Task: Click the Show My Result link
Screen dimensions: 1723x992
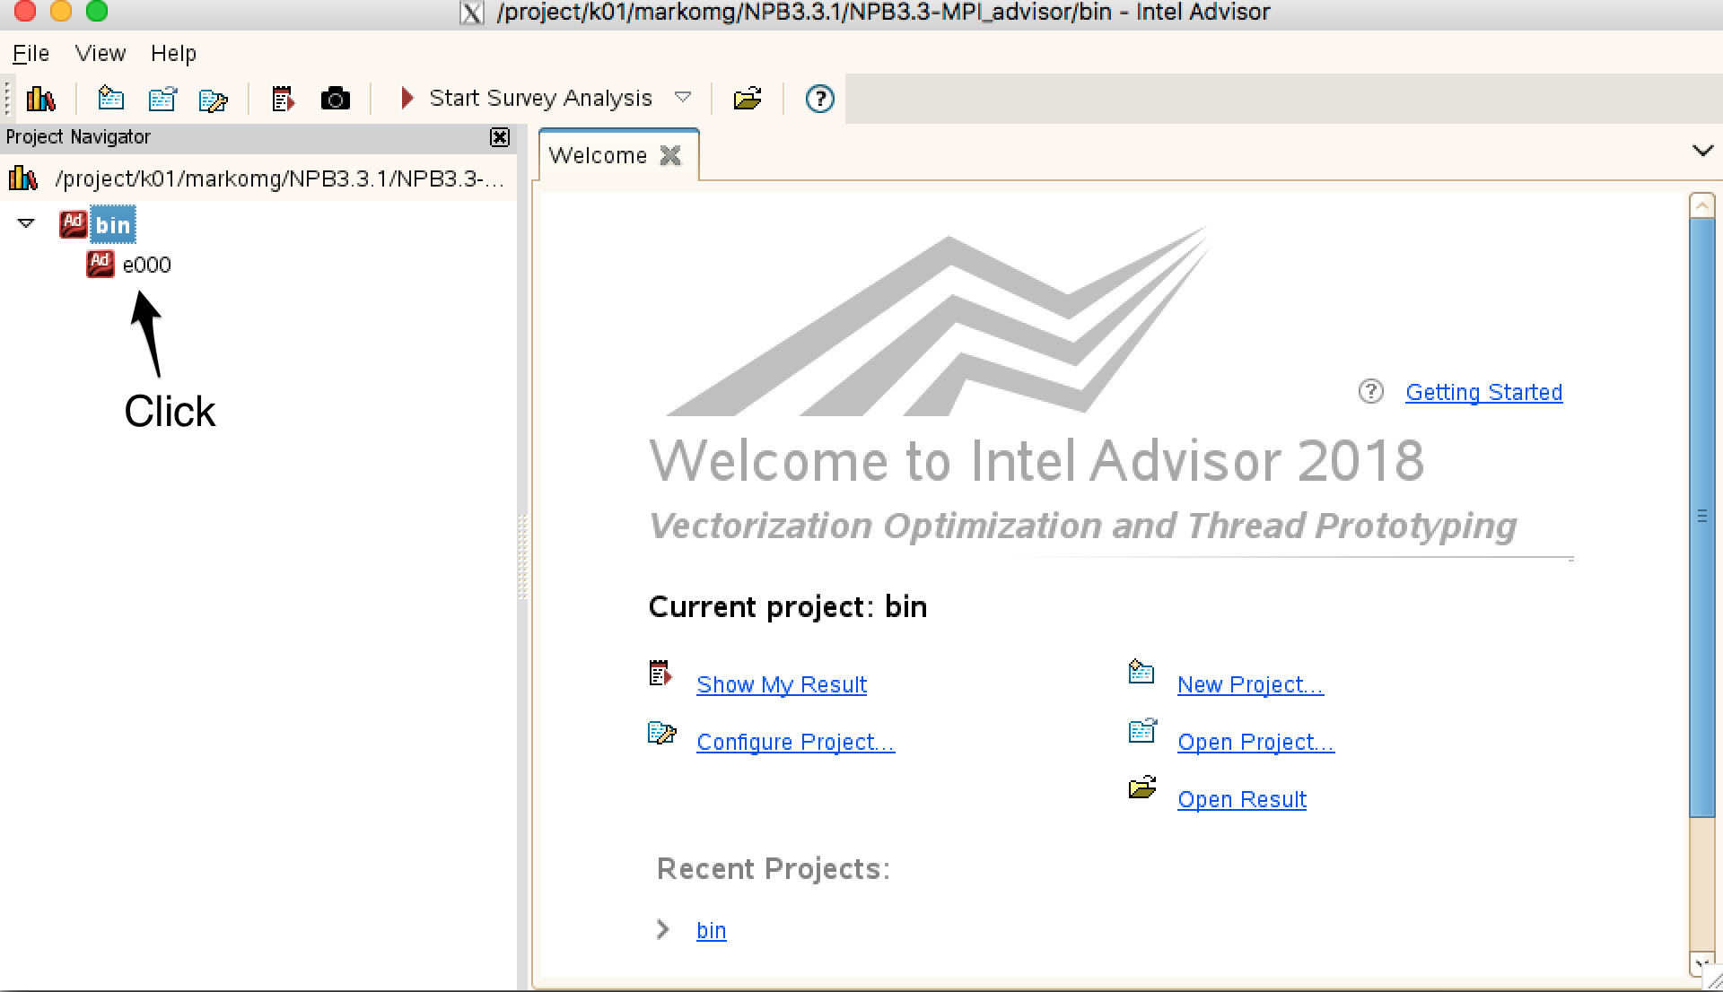Action: 781,684
